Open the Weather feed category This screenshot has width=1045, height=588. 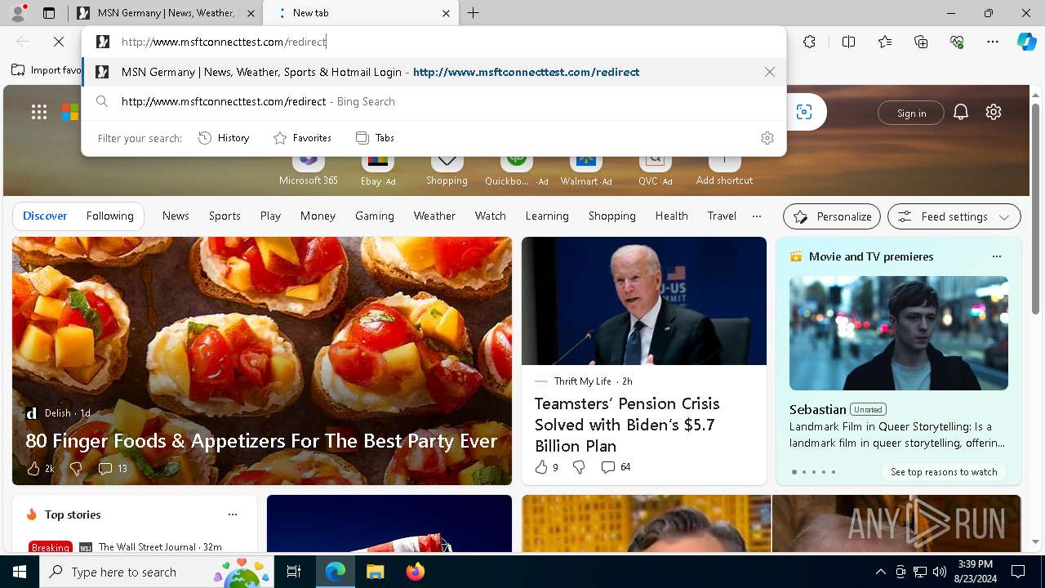(434, 216)
